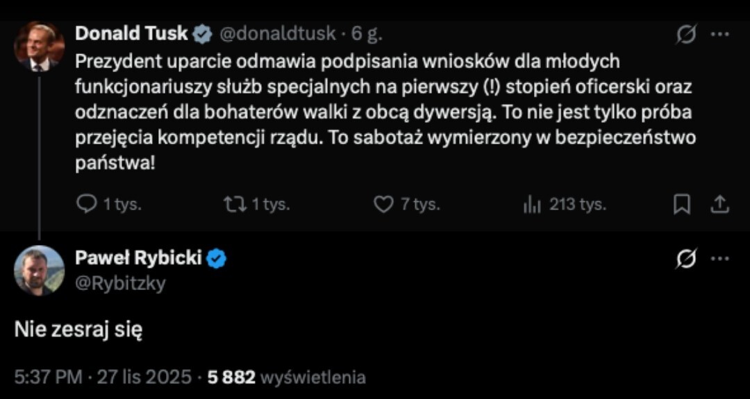Click Paweł Rybicki's display name
The image size is (750, 399).
[138, 258]
